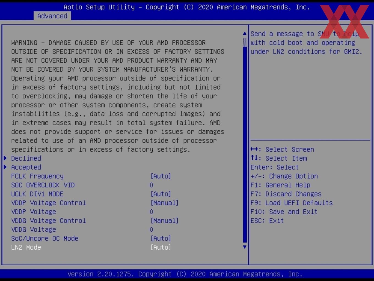This screenshot has height=281, width=374.
Task: Click the Version 2.20.1275 footer text
Action: (x=185, y=274)
